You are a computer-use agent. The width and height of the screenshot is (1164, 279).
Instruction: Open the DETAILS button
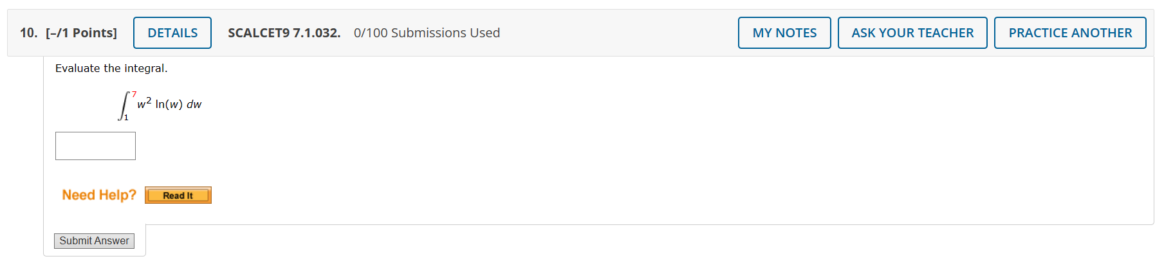(x=172, y=33)
